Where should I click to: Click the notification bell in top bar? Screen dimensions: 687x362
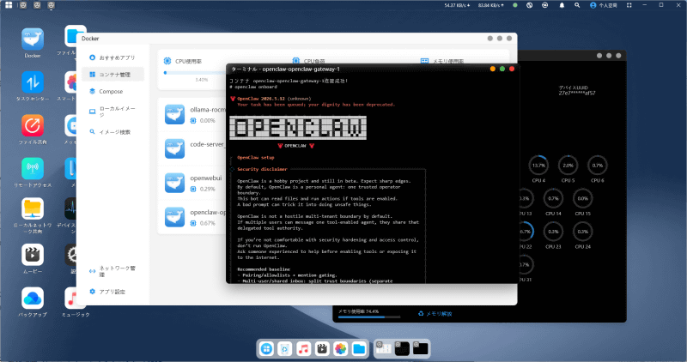click(562, 5)
